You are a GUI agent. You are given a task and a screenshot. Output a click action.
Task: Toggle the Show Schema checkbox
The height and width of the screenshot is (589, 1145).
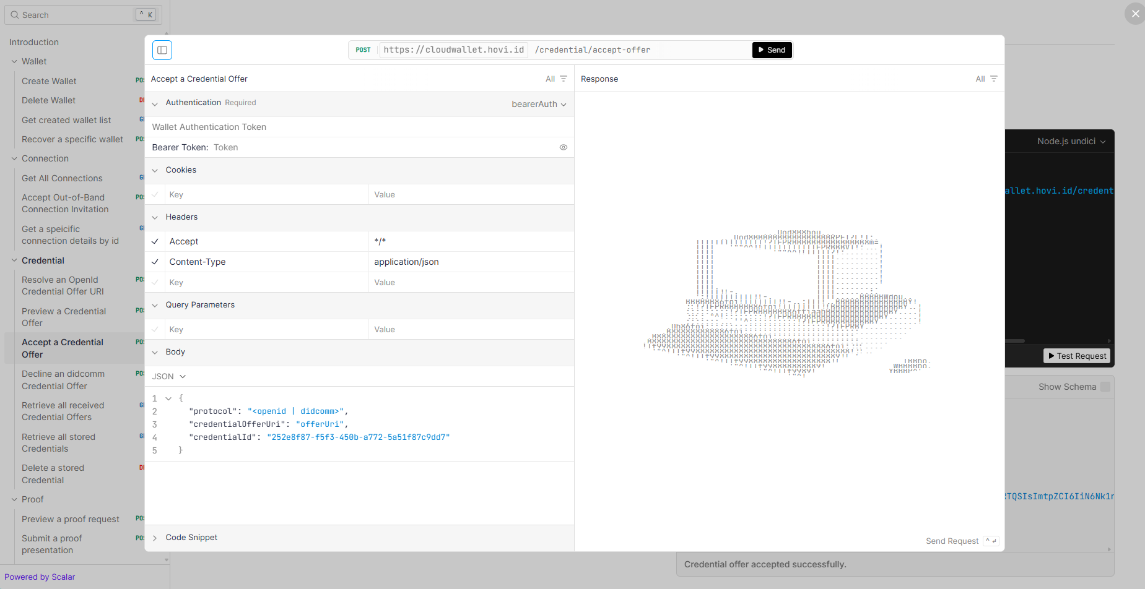[x=1105, y=387]
